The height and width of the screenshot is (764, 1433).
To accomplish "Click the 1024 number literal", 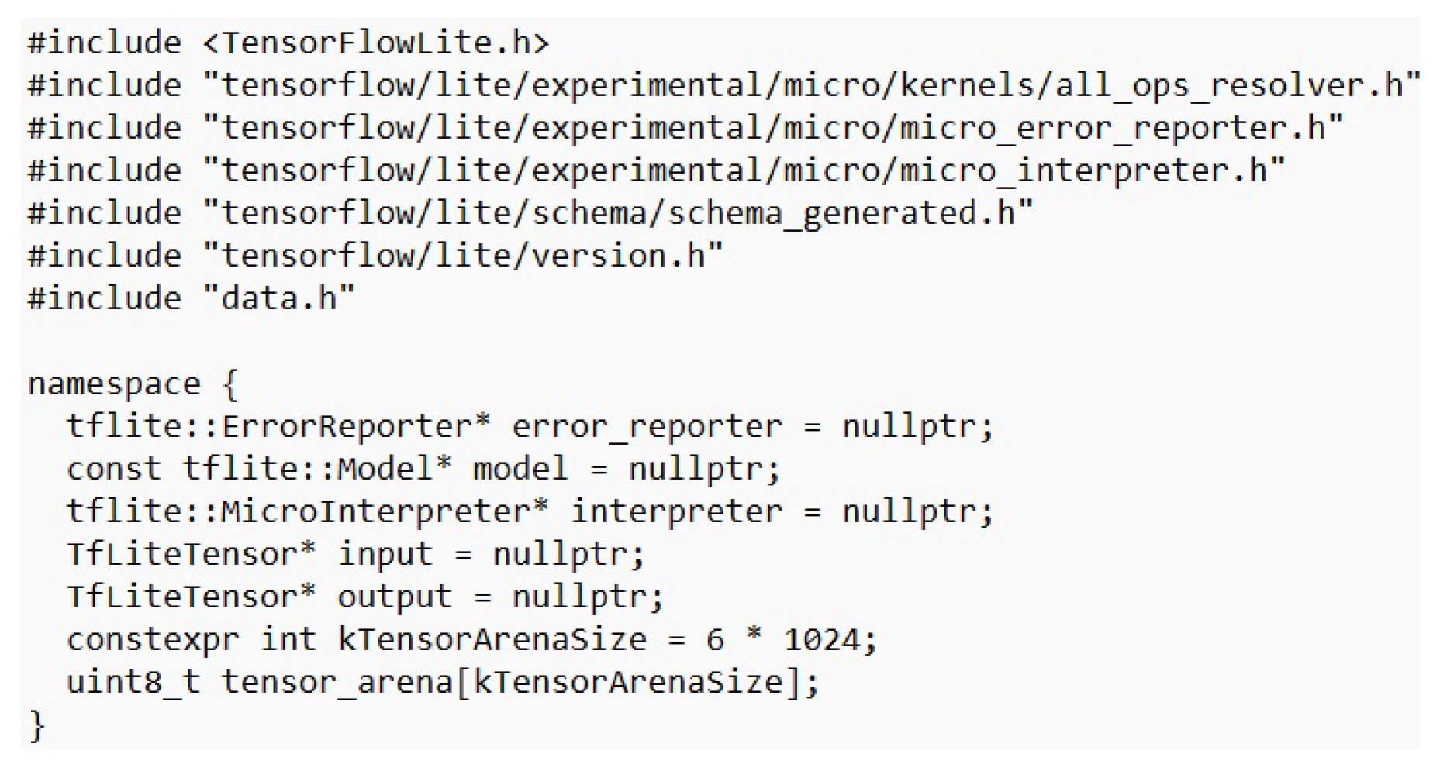I will (x=821, y=640).
